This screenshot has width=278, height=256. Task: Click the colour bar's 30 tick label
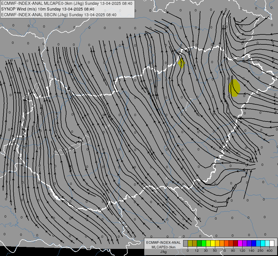click(206, 251)
